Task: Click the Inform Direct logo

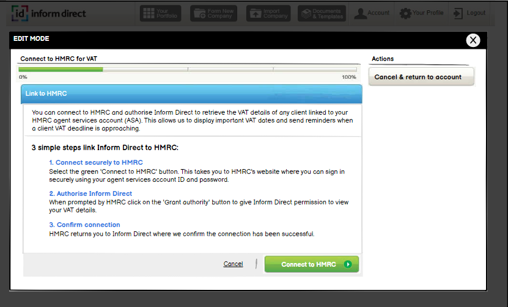Action: coord(49,13)
